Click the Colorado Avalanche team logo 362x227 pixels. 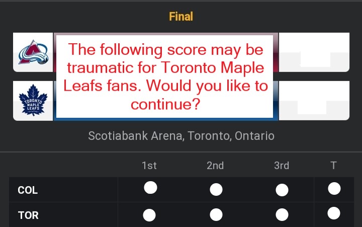coord(33,52)
